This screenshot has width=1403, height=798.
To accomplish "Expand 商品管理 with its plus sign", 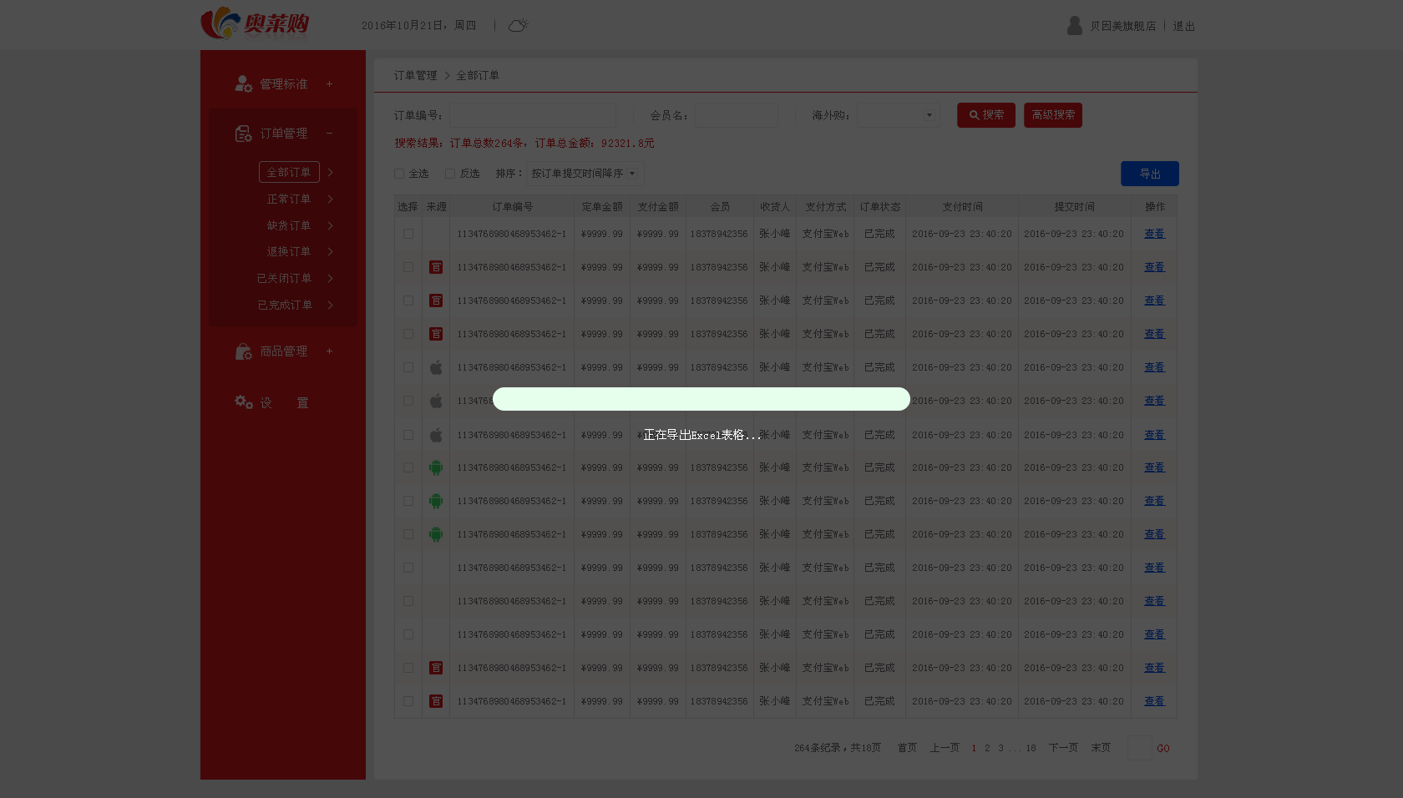I will 329,351.
